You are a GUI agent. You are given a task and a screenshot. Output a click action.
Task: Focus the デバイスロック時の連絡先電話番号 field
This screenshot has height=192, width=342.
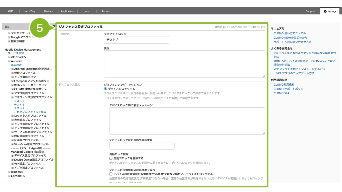point(142,146)
